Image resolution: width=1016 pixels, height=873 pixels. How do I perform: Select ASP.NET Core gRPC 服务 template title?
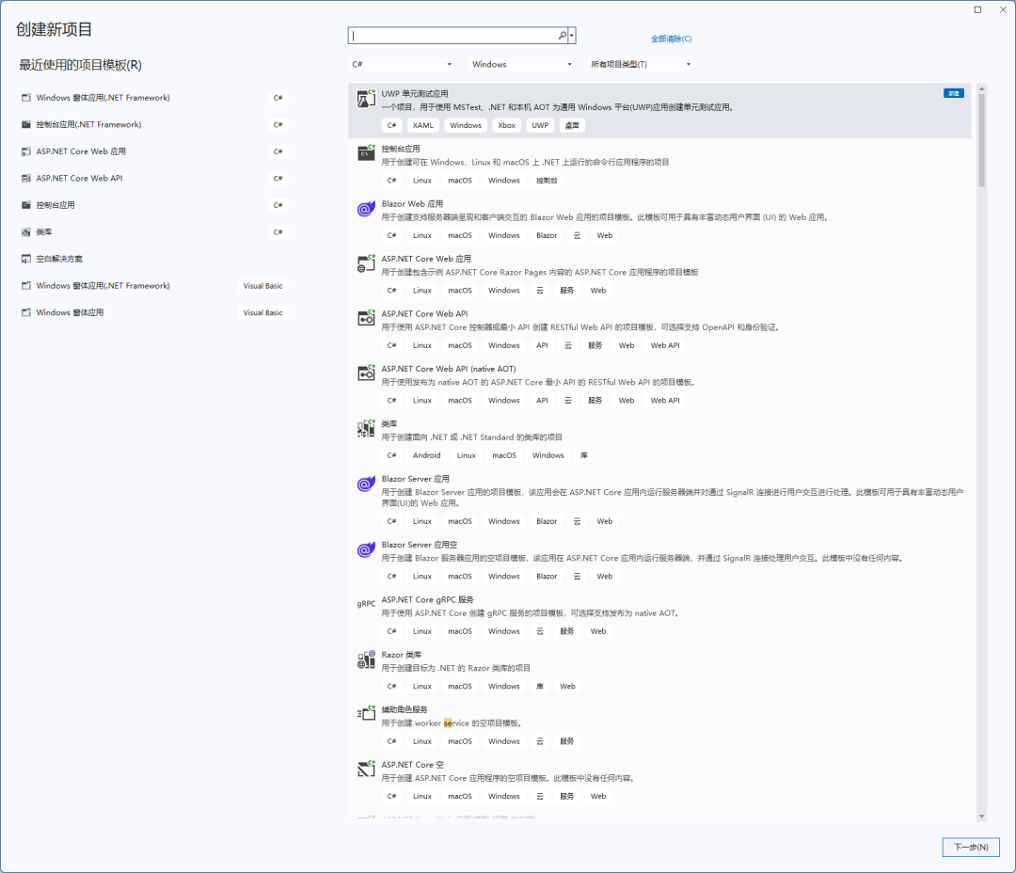pyautogui.click(x=428, y=599)
